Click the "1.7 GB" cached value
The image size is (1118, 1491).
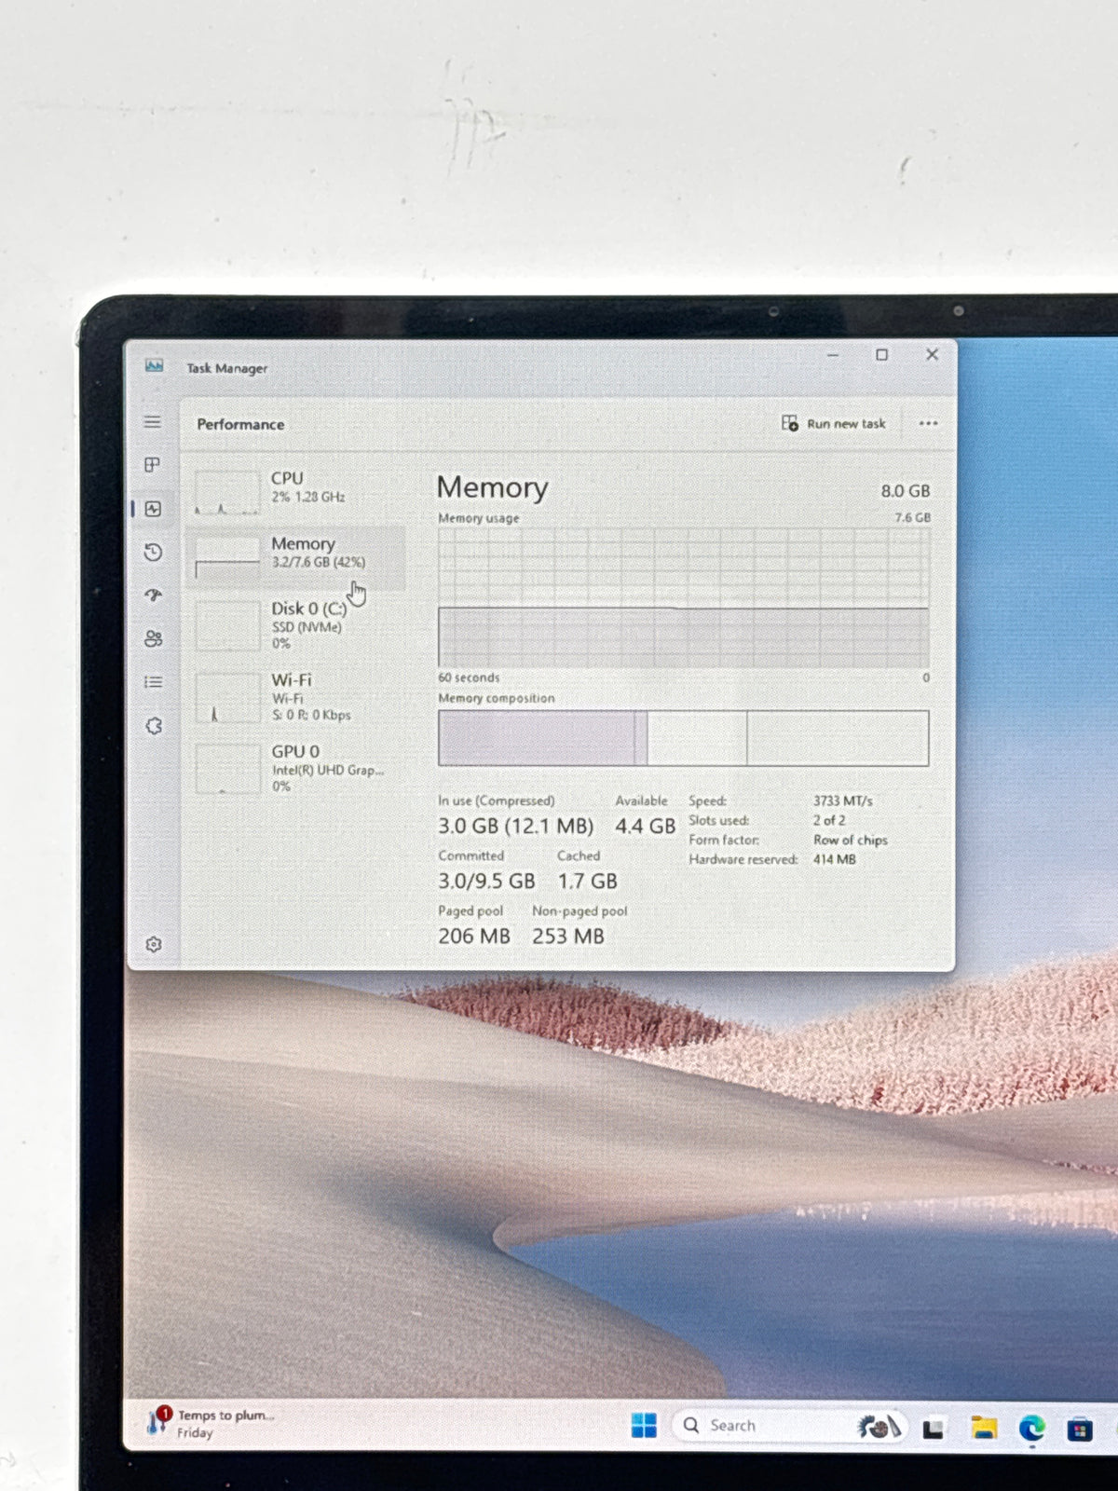click(x=587, y=881)
